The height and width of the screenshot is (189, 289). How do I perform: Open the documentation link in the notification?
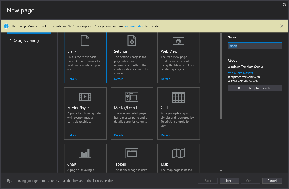(134, 26)
